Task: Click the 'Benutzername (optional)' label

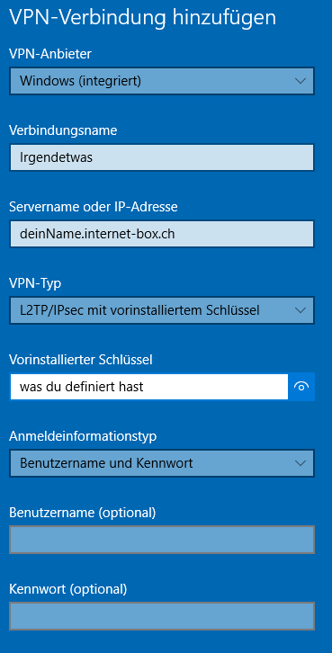Action: (x=83, y=513)
